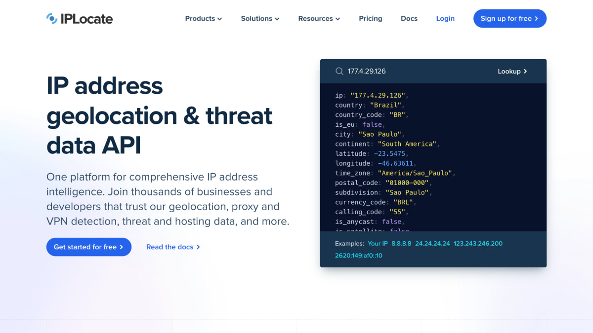
Task: Select the 8.8.8.8 example IP
Action: click(401, 244)
